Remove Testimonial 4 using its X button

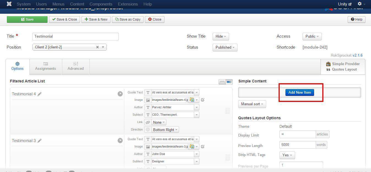[x=120, y=94]
